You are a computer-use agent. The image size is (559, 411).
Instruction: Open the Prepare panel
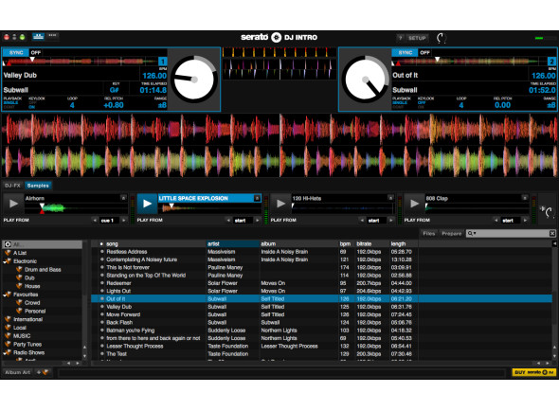(x=451, y=234)
